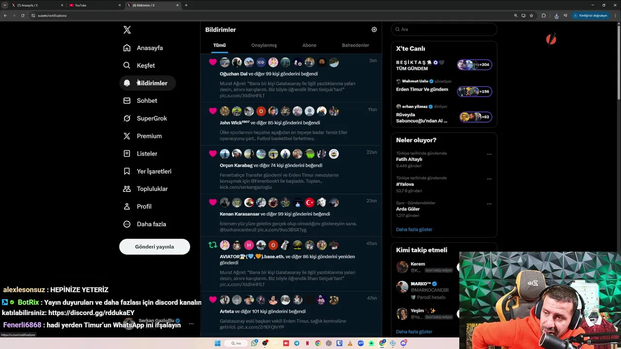Switch to the Onaylanmış tab
This screenshot has width=621, height=349.
264,45
